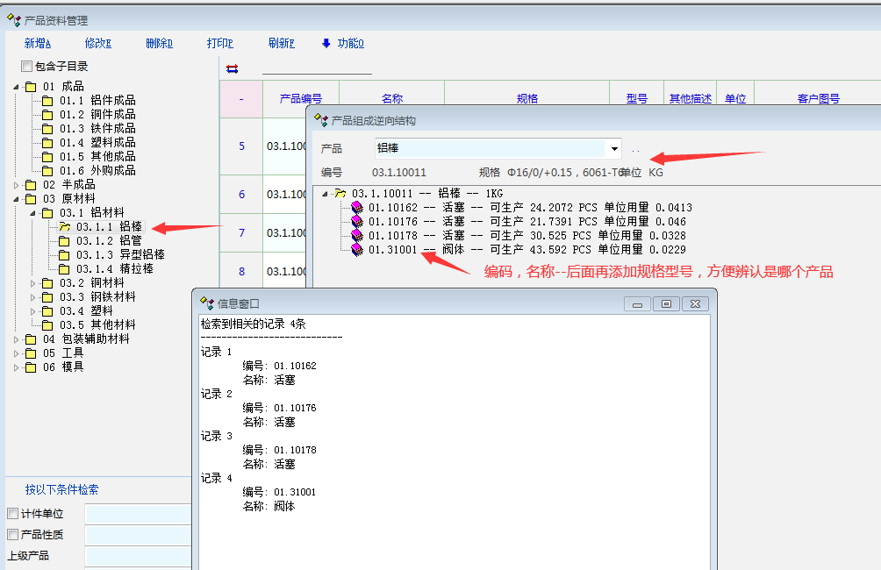Click the book icon beside 01.10162 活塞
The width and height of the screenshot is (881, 570).
click(357, 208)
